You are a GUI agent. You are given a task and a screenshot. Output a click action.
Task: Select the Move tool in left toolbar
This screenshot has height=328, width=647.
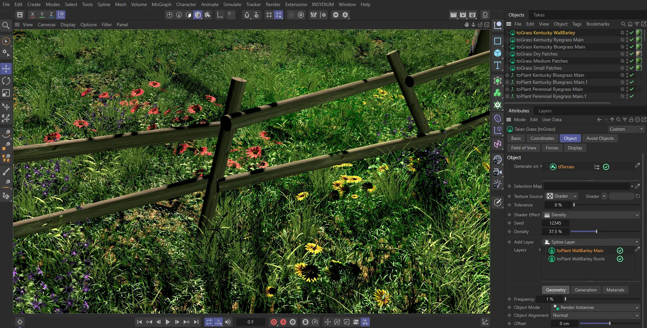tap(6, 69)
